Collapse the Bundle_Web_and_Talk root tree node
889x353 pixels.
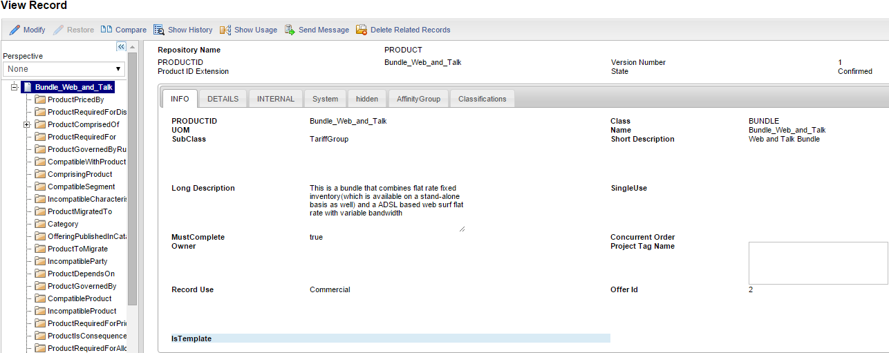tap(14, 87)
